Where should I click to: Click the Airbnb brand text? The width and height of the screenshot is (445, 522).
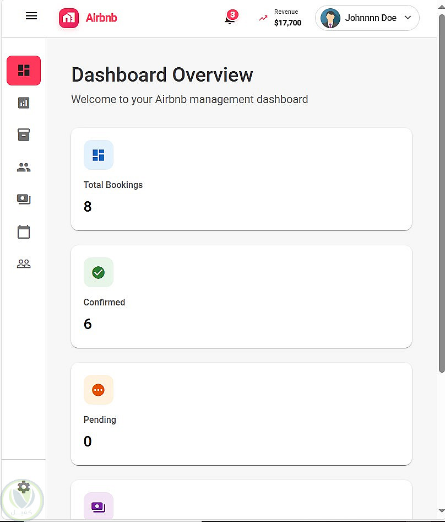[101, 18]
